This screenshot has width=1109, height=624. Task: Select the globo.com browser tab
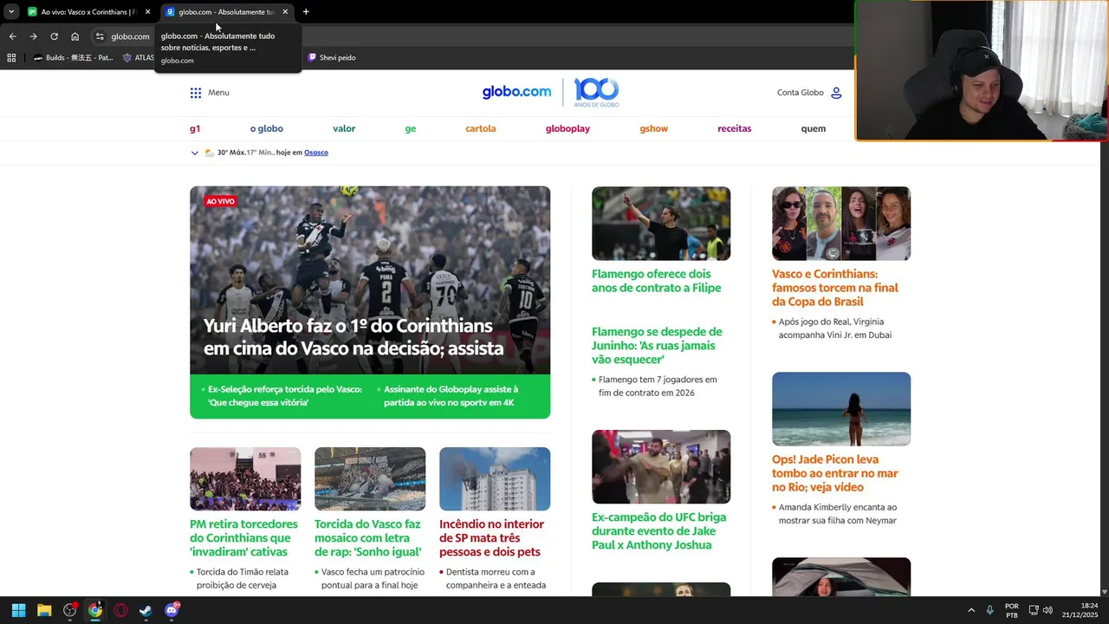click(227, 12)
